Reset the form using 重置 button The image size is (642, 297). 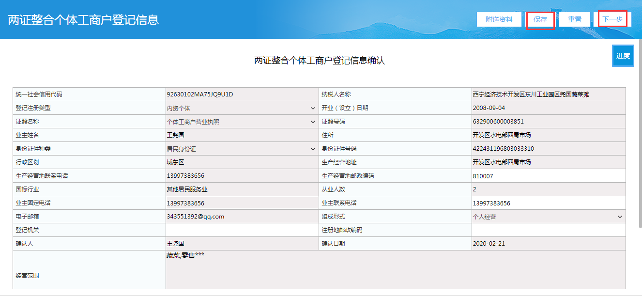point(574,19)
